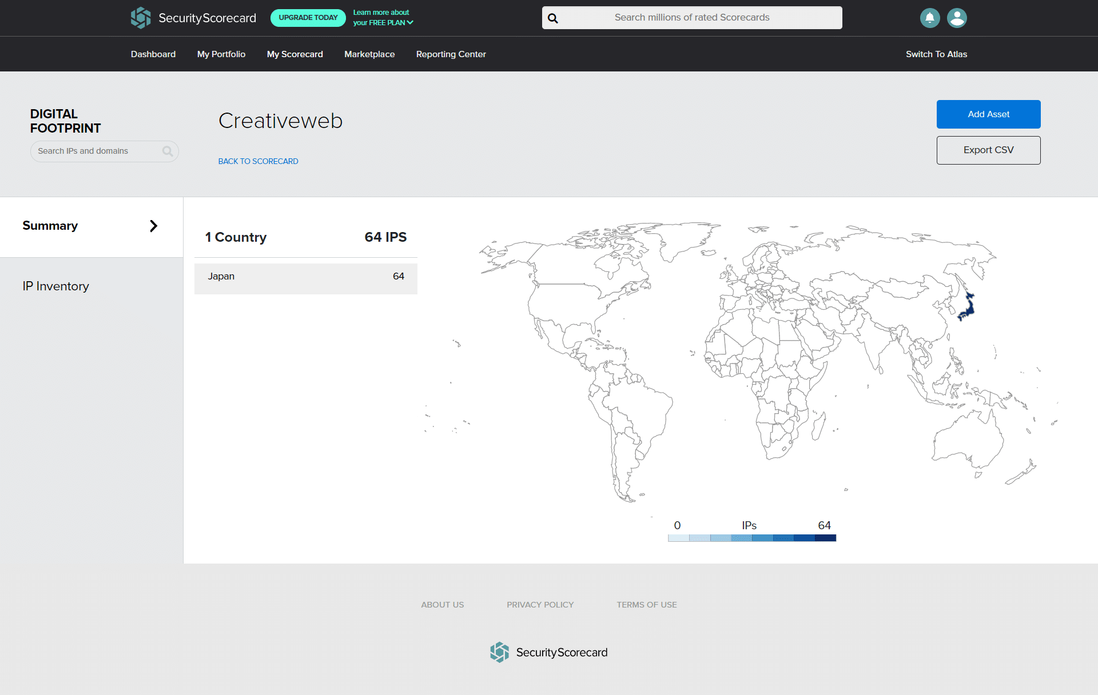Open the Dashboard menu item

pos(152,54)
